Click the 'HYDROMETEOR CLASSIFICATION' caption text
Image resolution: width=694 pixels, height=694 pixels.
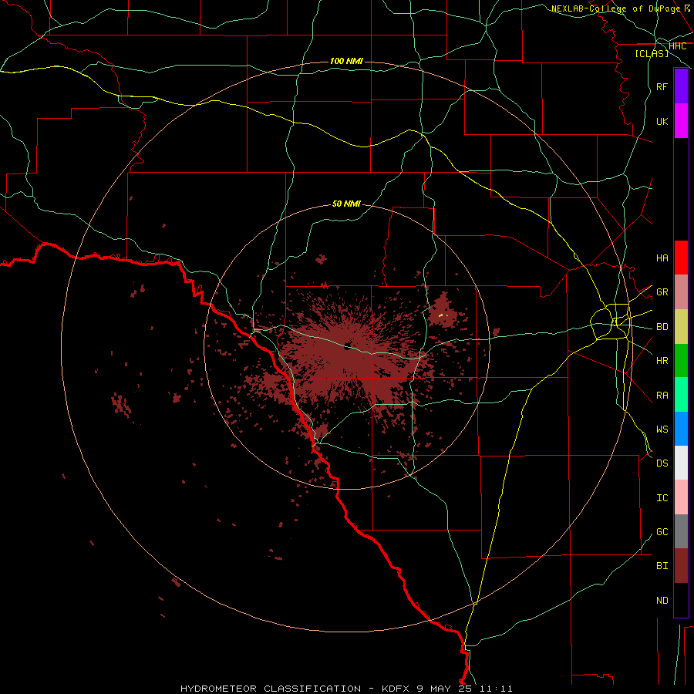pos(271,689)
